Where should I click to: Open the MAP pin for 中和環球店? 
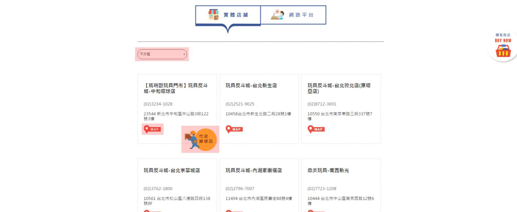pos(152,129)
